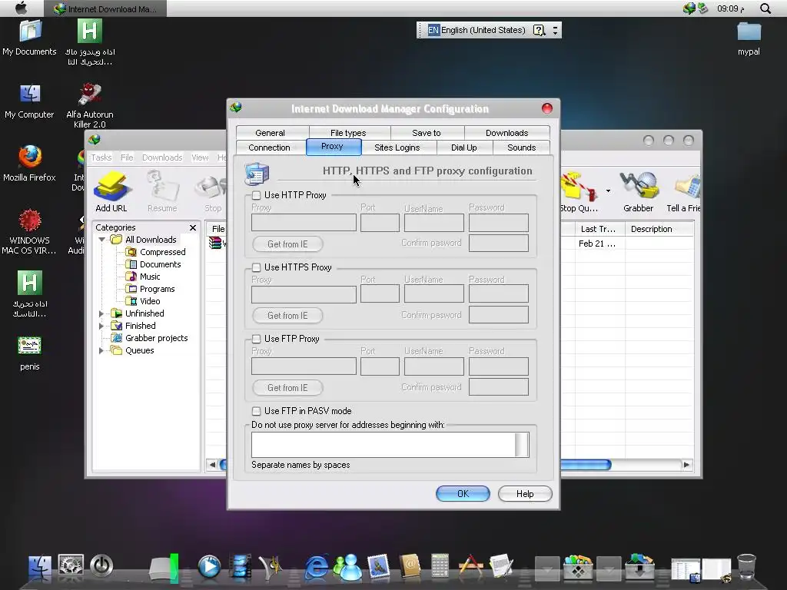Open the Mail stamp icon in dock
Screen dimensions: 787x590
pos(378,567)
